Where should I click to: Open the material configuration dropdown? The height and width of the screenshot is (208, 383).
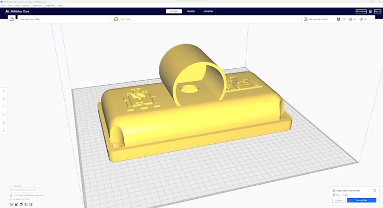pyautogui.click(x=207, y=19)
